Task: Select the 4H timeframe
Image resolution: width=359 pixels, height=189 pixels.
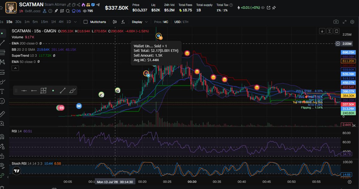Action: tap(61, 22)
